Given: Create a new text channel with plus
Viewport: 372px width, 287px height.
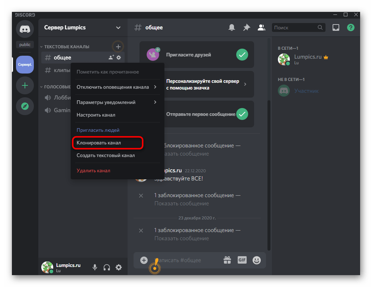Looking at the screenshot, I should 118,47.
